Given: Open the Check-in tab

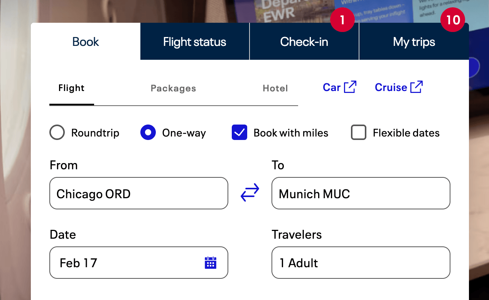Looking at the screenshot, I should [x=304, y=42].
